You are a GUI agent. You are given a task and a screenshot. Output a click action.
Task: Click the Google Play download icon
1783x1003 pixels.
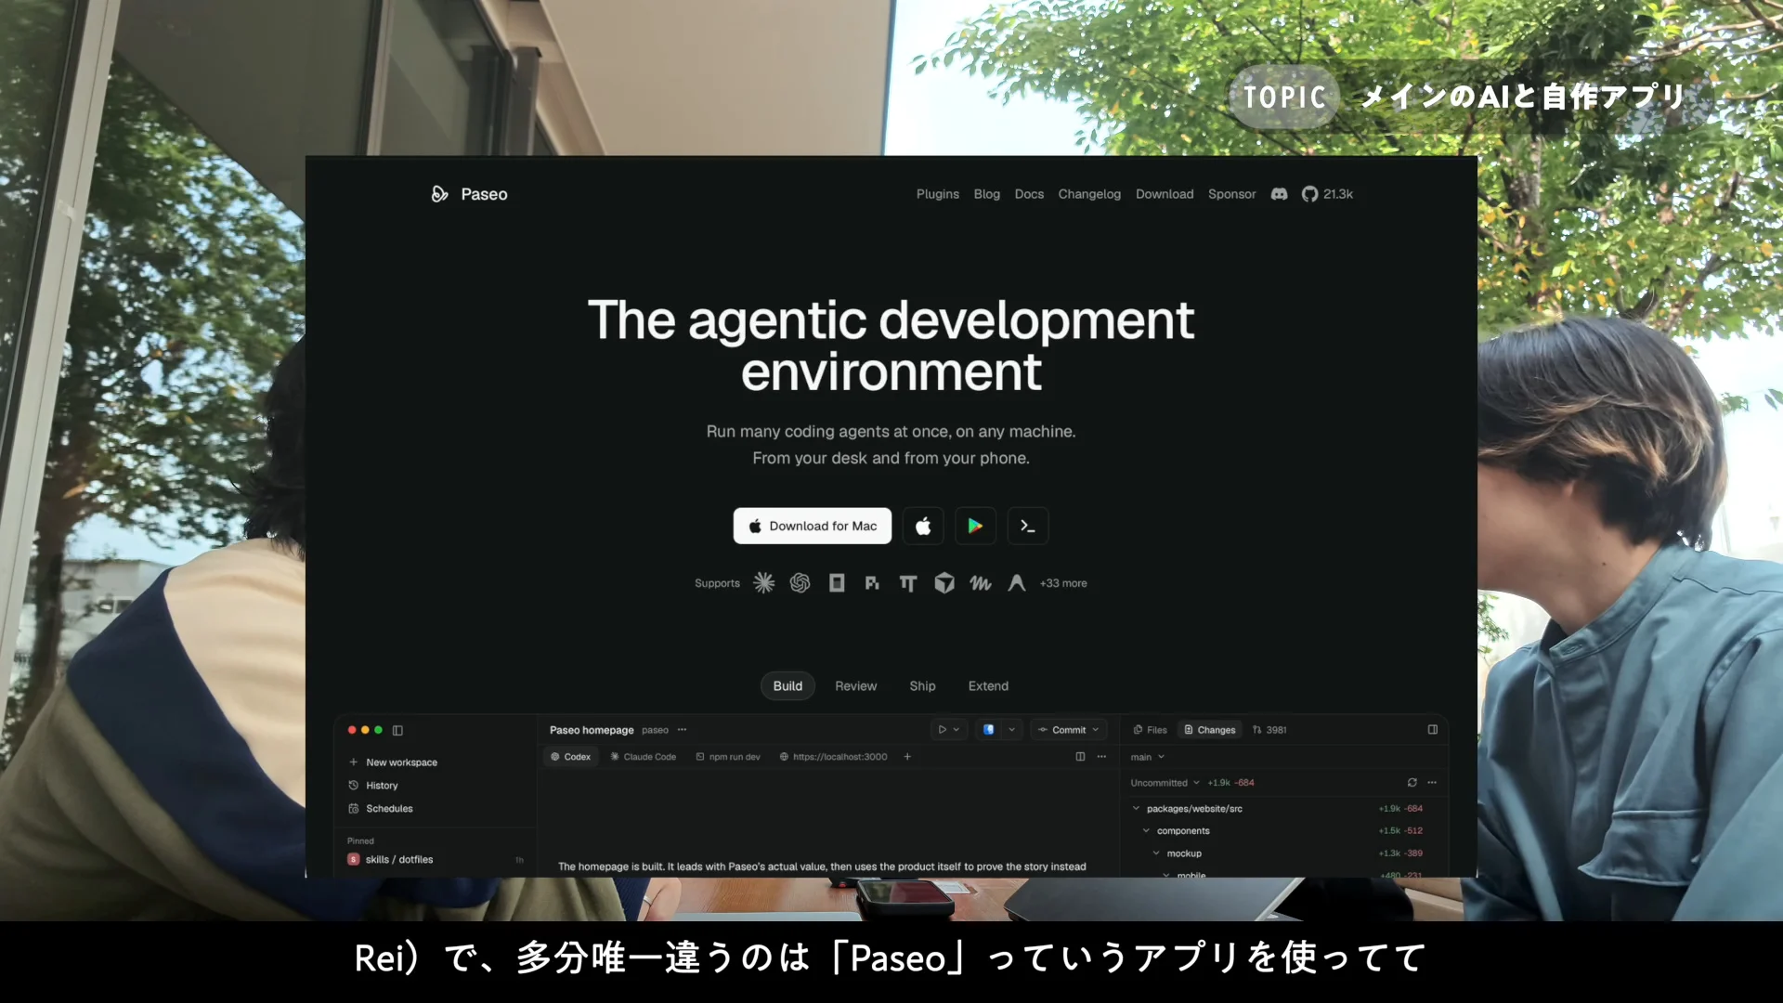click(x=975, y=526)
